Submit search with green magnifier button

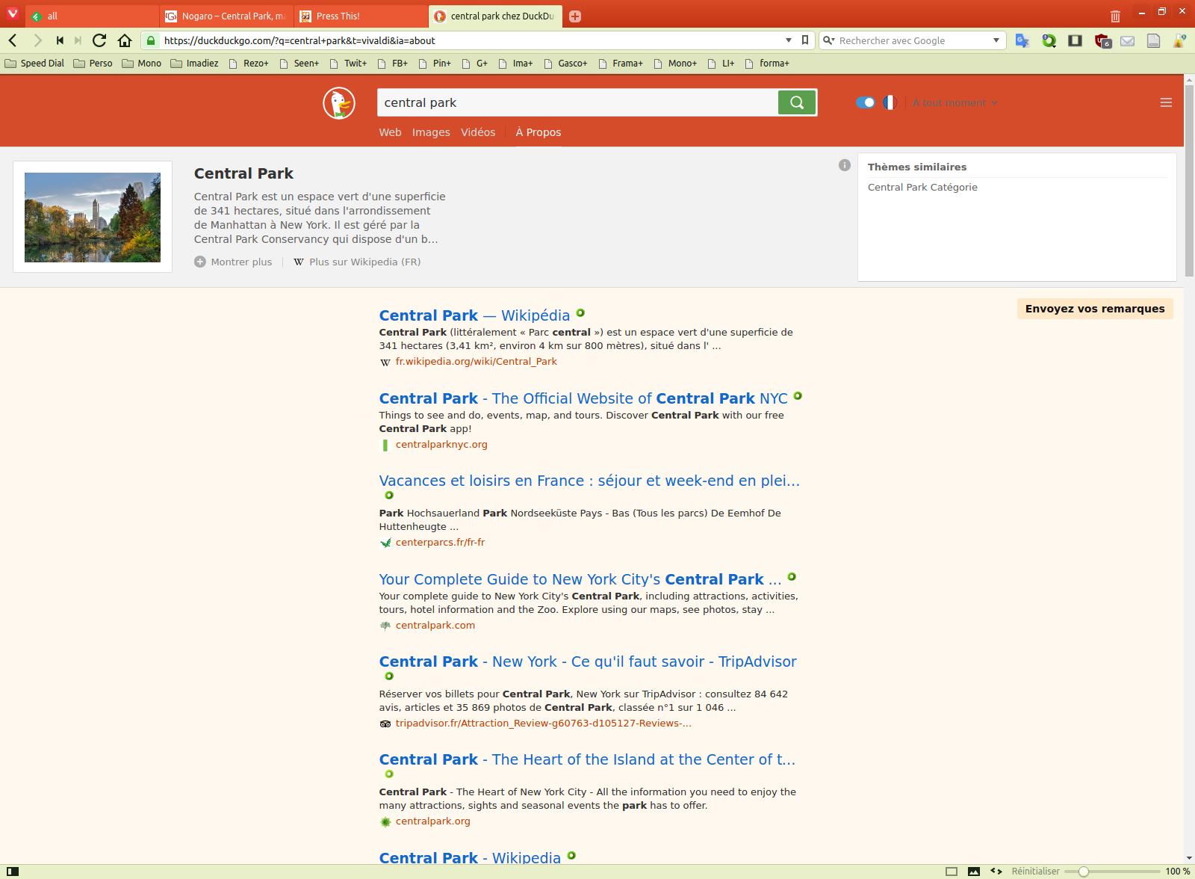click(x=797, y=102)
